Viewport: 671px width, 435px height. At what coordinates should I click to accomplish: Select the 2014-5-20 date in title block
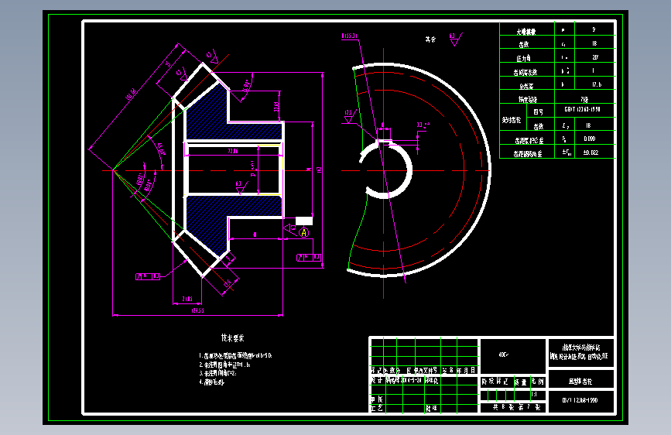[413, 380]
